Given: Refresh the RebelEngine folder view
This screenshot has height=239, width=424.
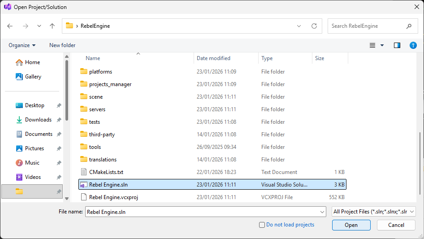Looking at the screenshot, I should coord(314,26).
